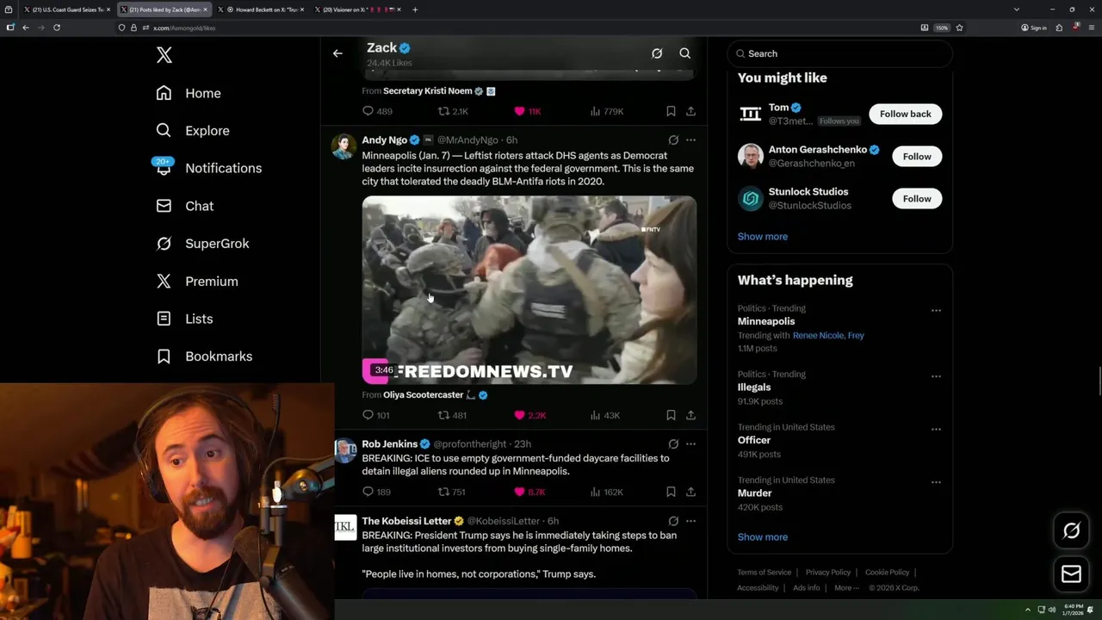
Task: View analytics of 162K views post
Action: pyautogui.click(x=606, y=492)
